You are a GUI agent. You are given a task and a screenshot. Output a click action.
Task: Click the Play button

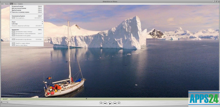click(110, 104)
